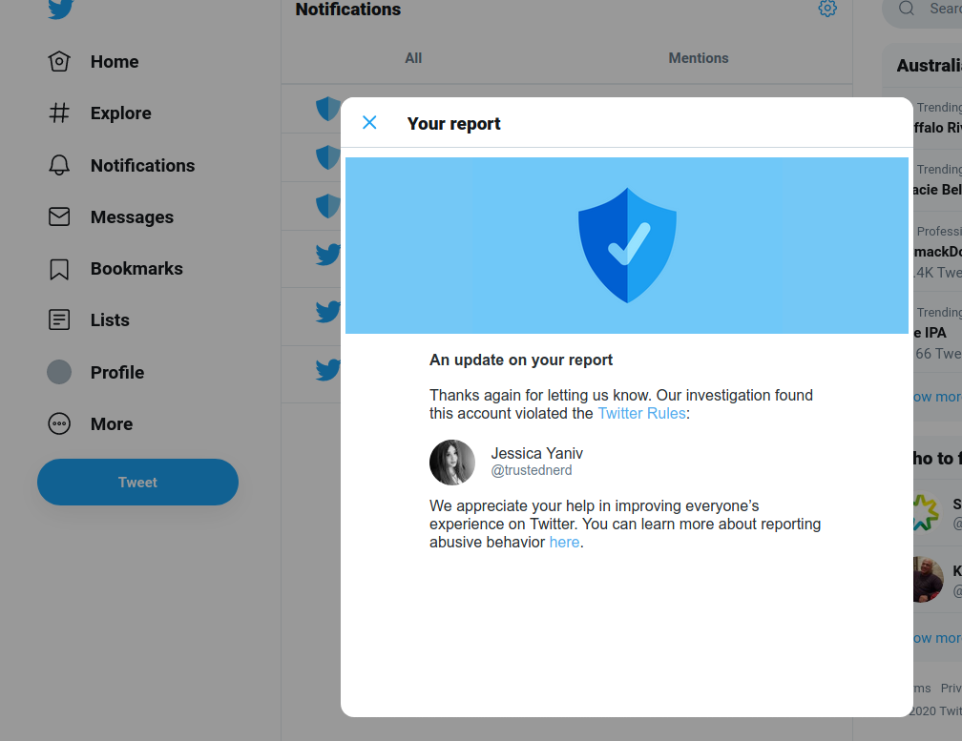Click the third shield notification icon

pos(327,206)
